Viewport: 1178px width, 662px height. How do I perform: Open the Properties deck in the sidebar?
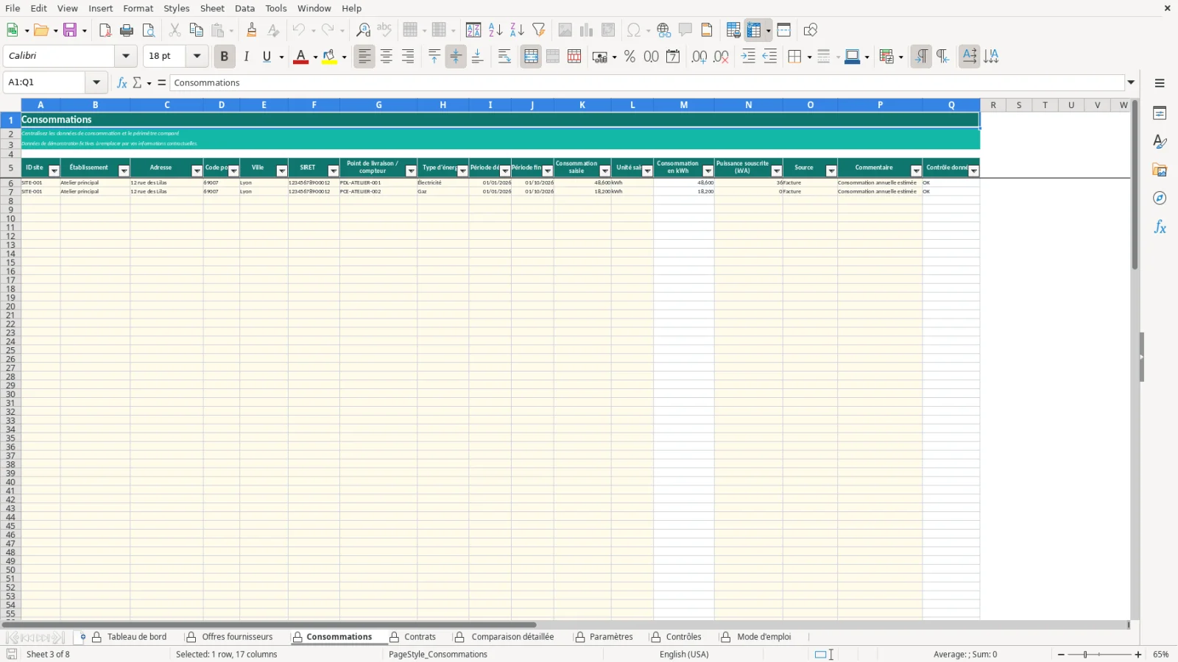[1160, 113]
